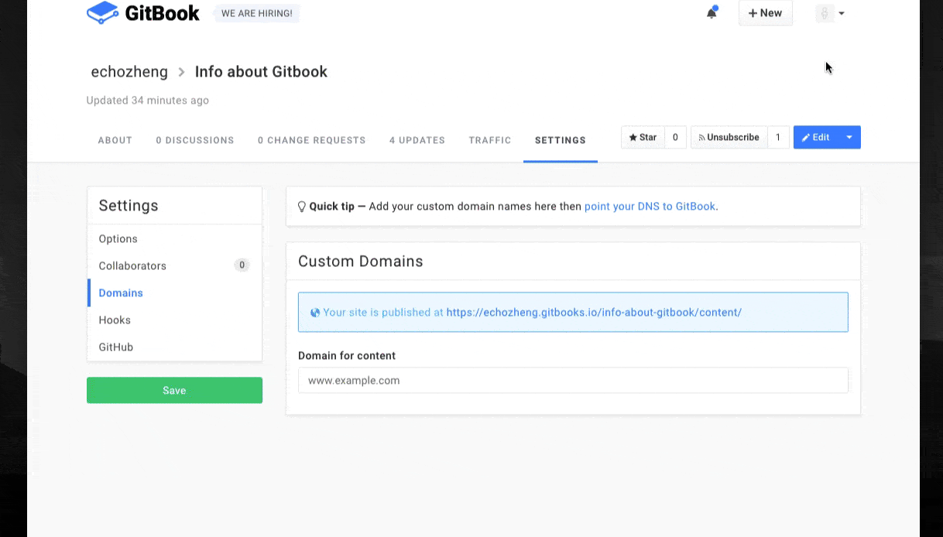The image size is (943, 537).
Task: Open notifications bell icon
Action: 712,12
